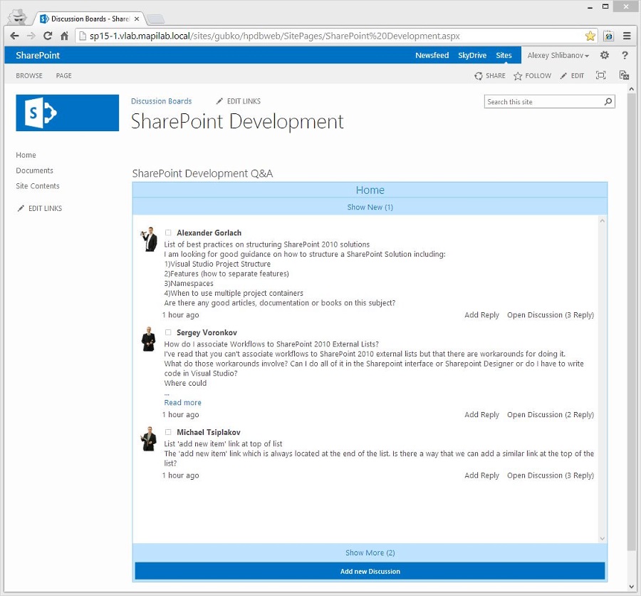Click Alexander Gorlach's name
The height and width of the screenshot is (596, 641).
click(209, 232)
